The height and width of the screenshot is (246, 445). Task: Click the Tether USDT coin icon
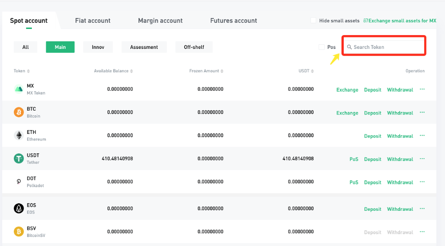coord(19,159)
